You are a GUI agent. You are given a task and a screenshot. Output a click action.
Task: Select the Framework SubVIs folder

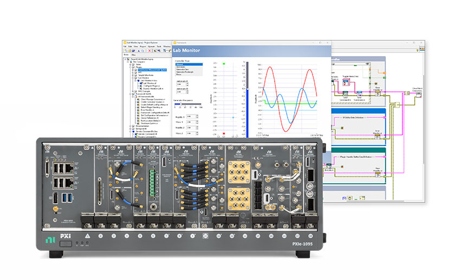[143, 94]
